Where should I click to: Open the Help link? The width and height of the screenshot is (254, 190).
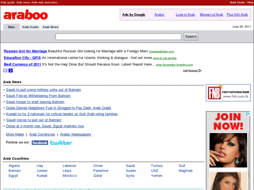(250, 2)
